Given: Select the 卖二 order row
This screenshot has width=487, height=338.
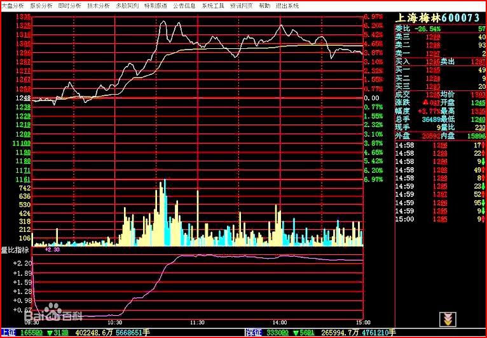Looking at the screenshot, I should (441, 45).
